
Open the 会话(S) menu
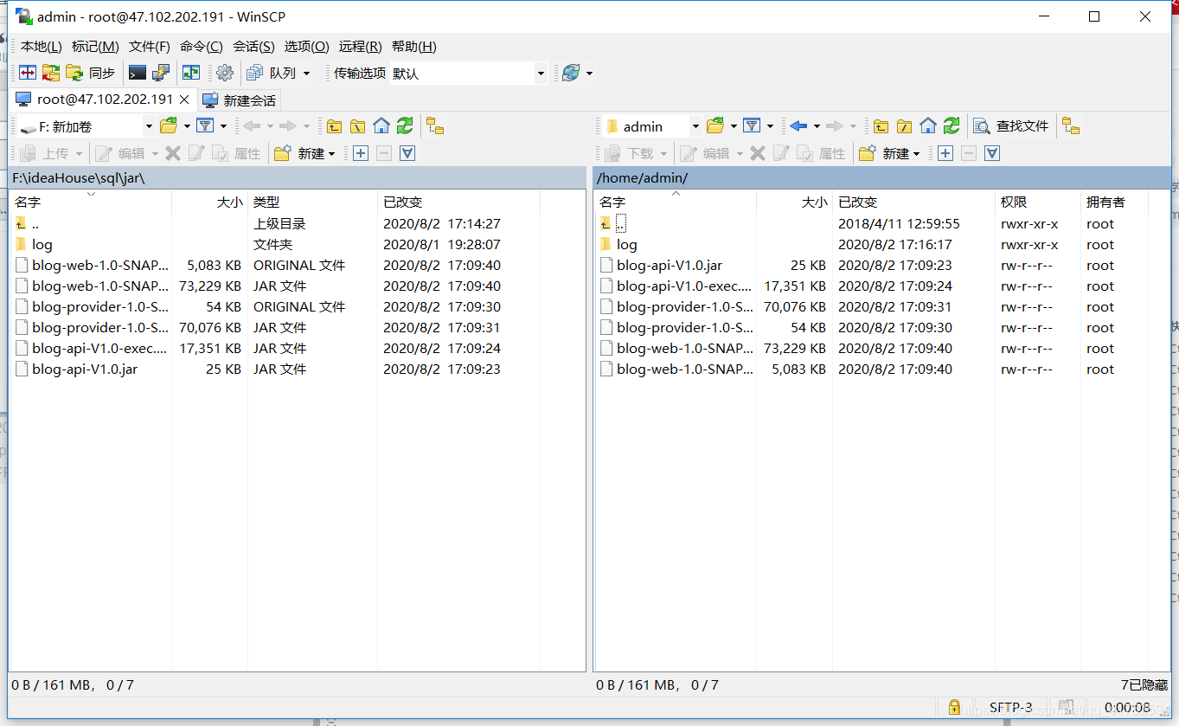click(253, 47)
